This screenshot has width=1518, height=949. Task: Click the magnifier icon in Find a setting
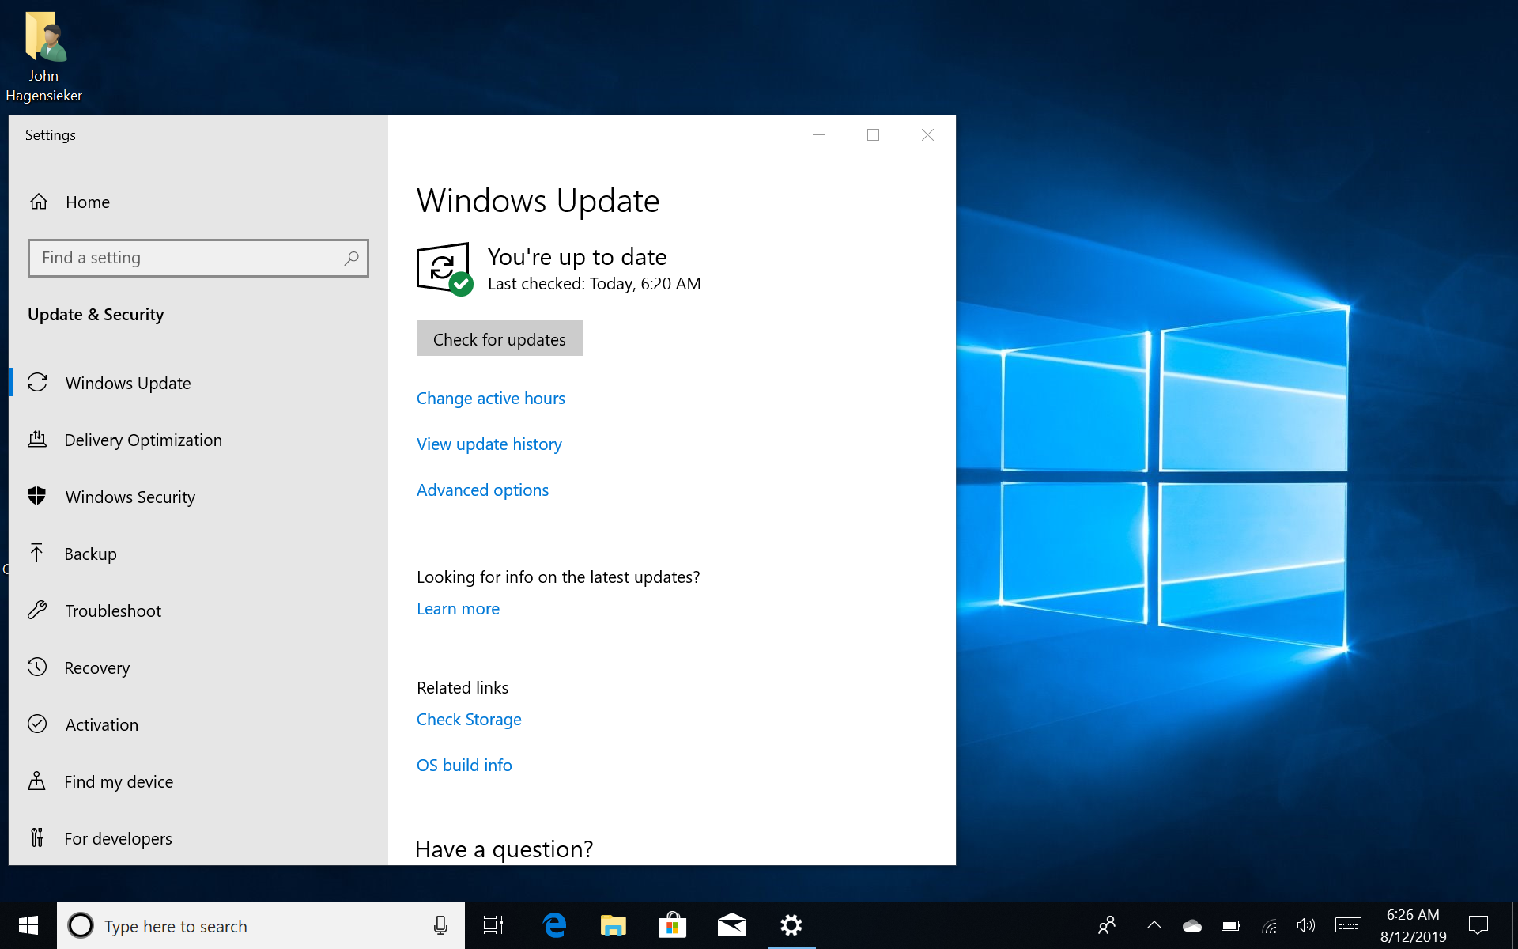tap(351, 258)
